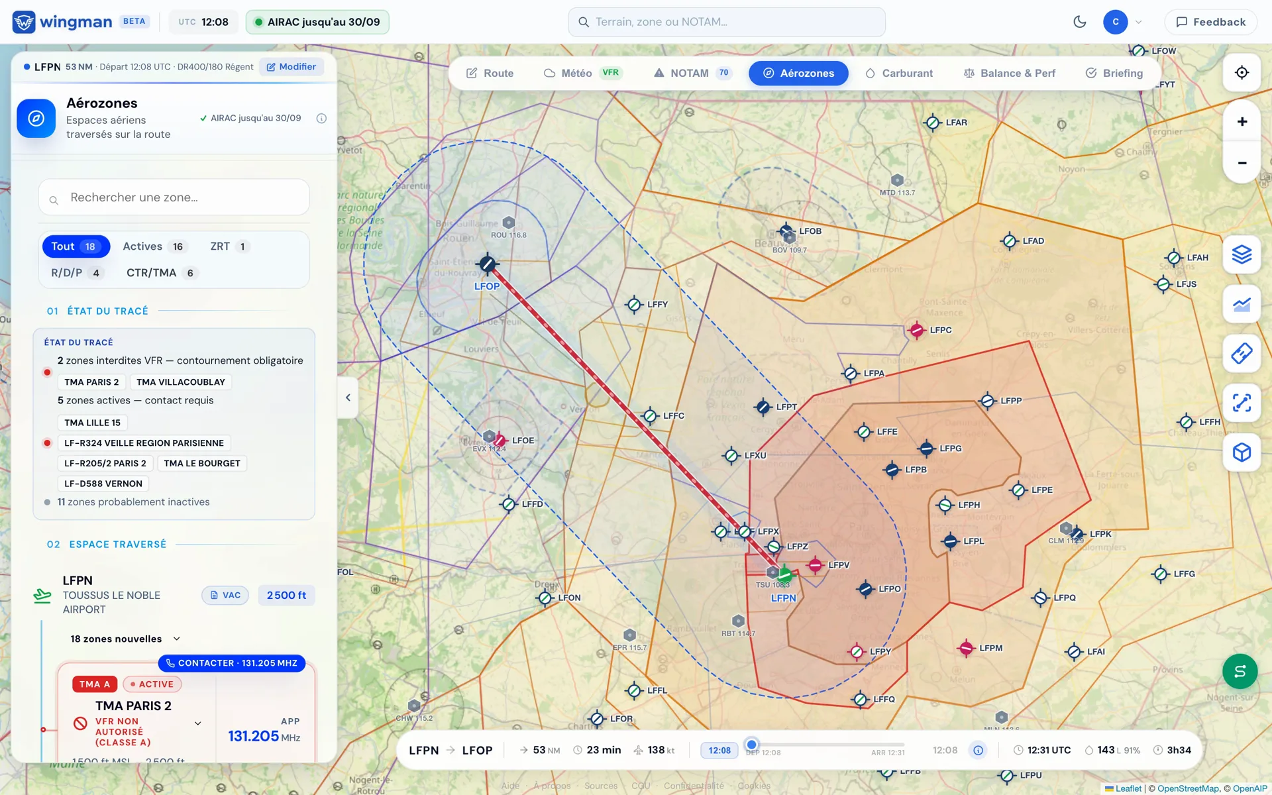Open the Carburant tab

[899, 73]
